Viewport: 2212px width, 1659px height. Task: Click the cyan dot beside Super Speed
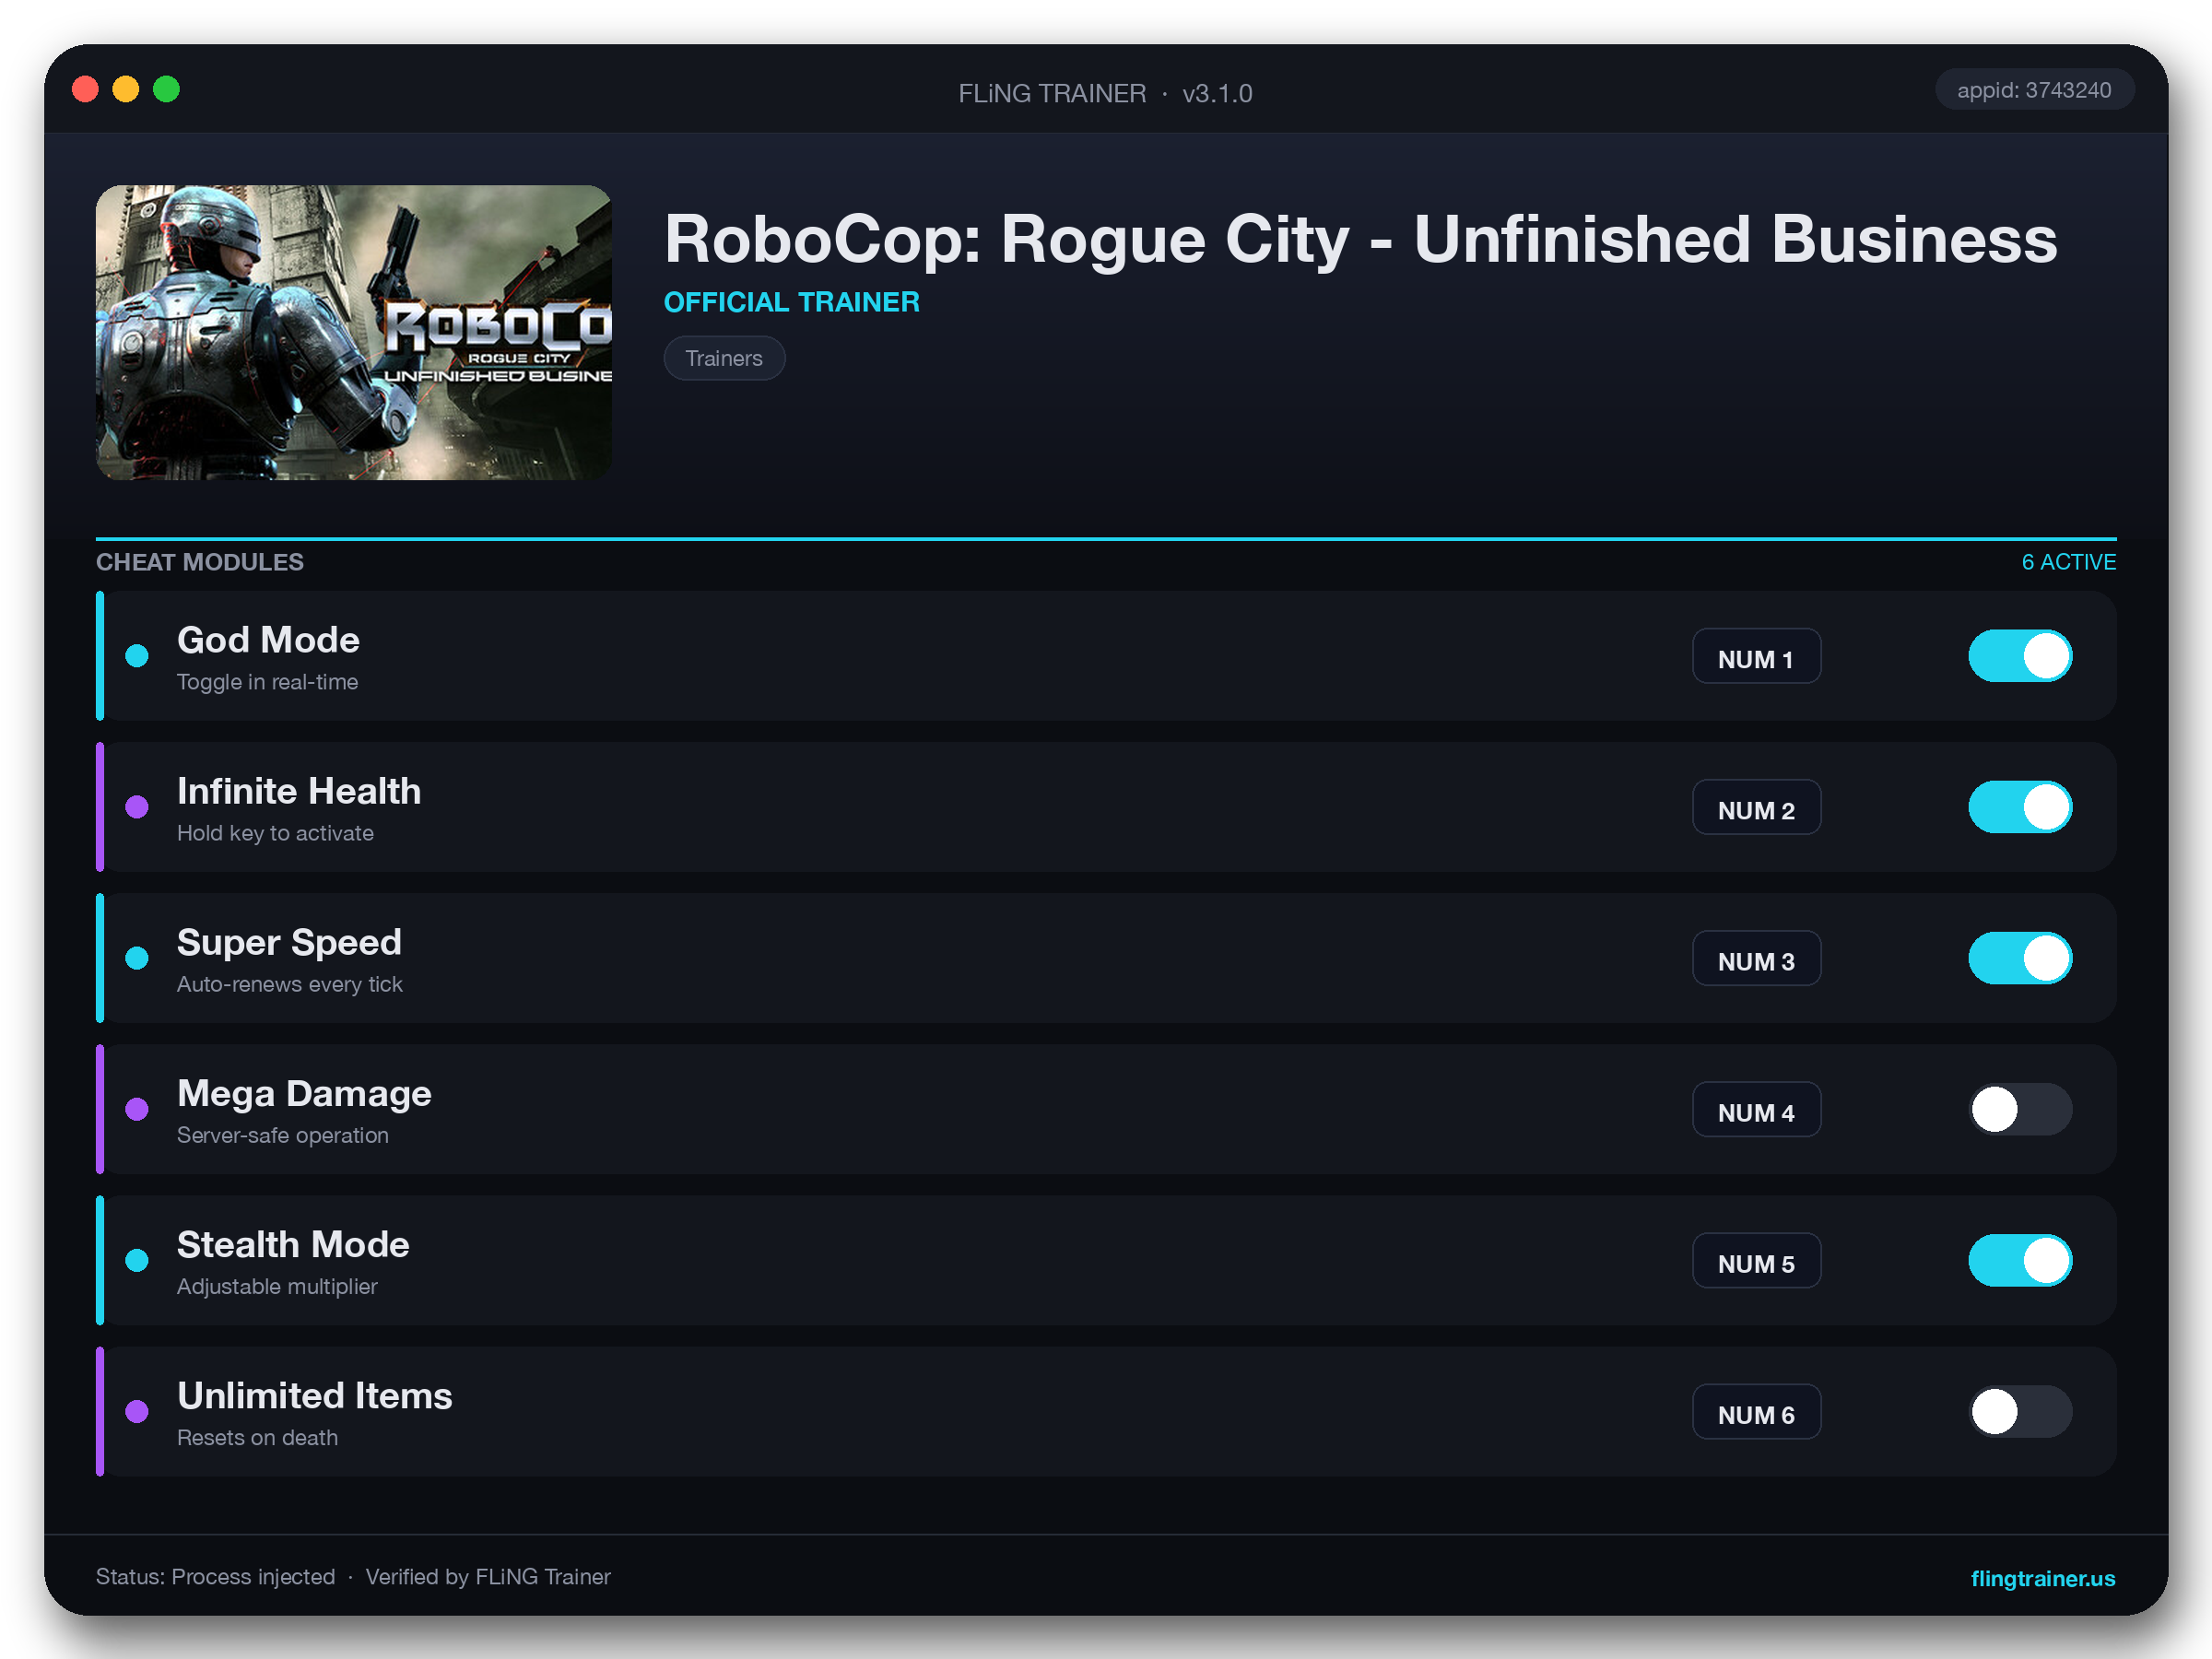(137, 958)
